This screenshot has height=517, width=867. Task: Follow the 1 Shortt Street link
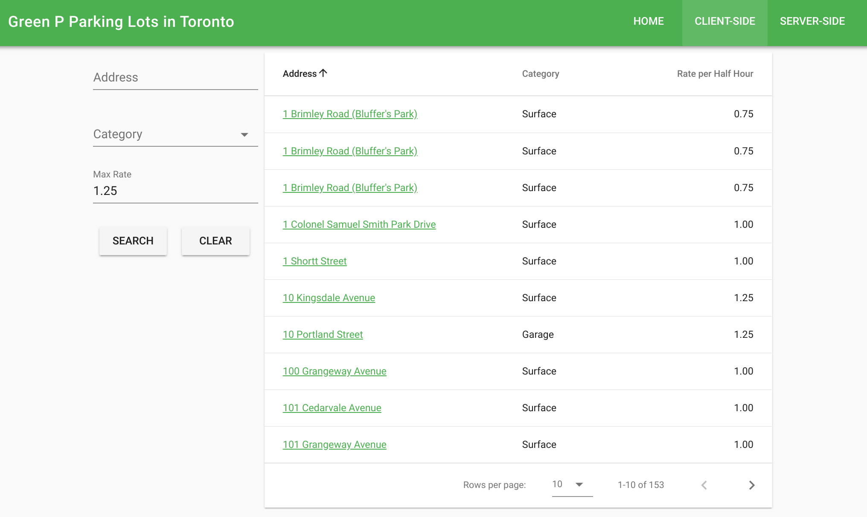coord(314,261)
